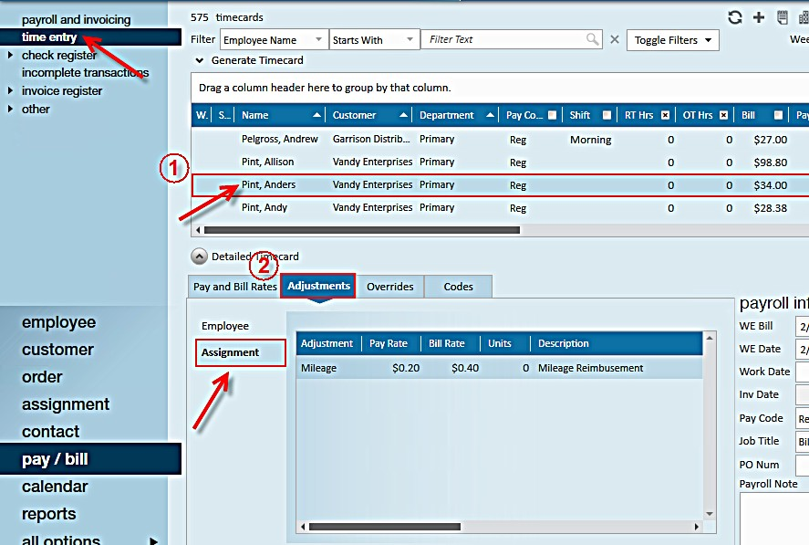Go to the reports section
This screenshot has width=809, height=545.
tap(49, 514)
